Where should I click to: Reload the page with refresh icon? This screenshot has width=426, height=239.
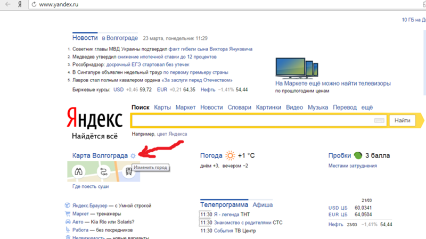point(34,4)
